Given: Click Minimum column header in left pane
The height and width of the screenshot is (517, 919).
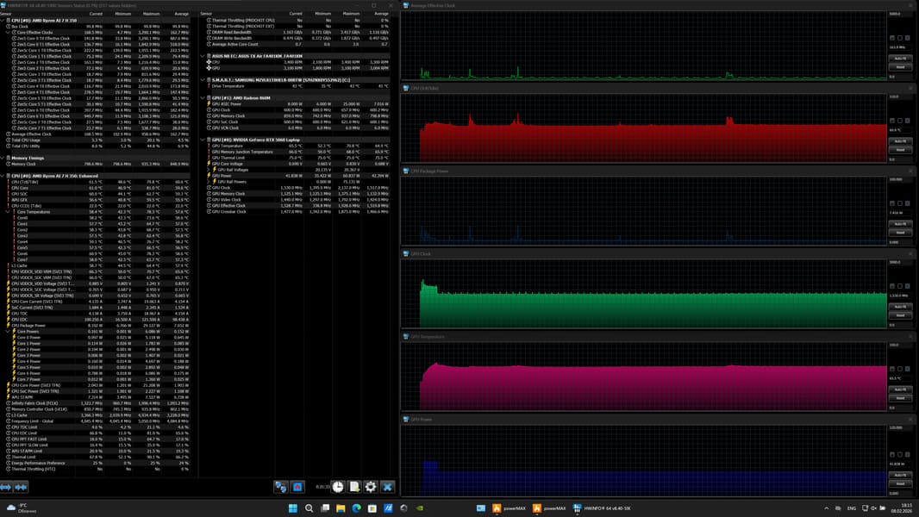Looking at the screenshot, I should (x=123, y=14).
